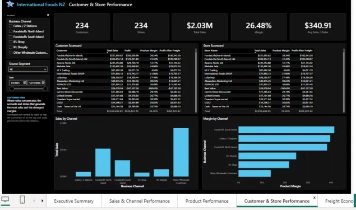The image size is (356, 210).
Task: Check the Foodstuffs North Island checkbox
Action: pyautogui.click(x=10, y=31)
